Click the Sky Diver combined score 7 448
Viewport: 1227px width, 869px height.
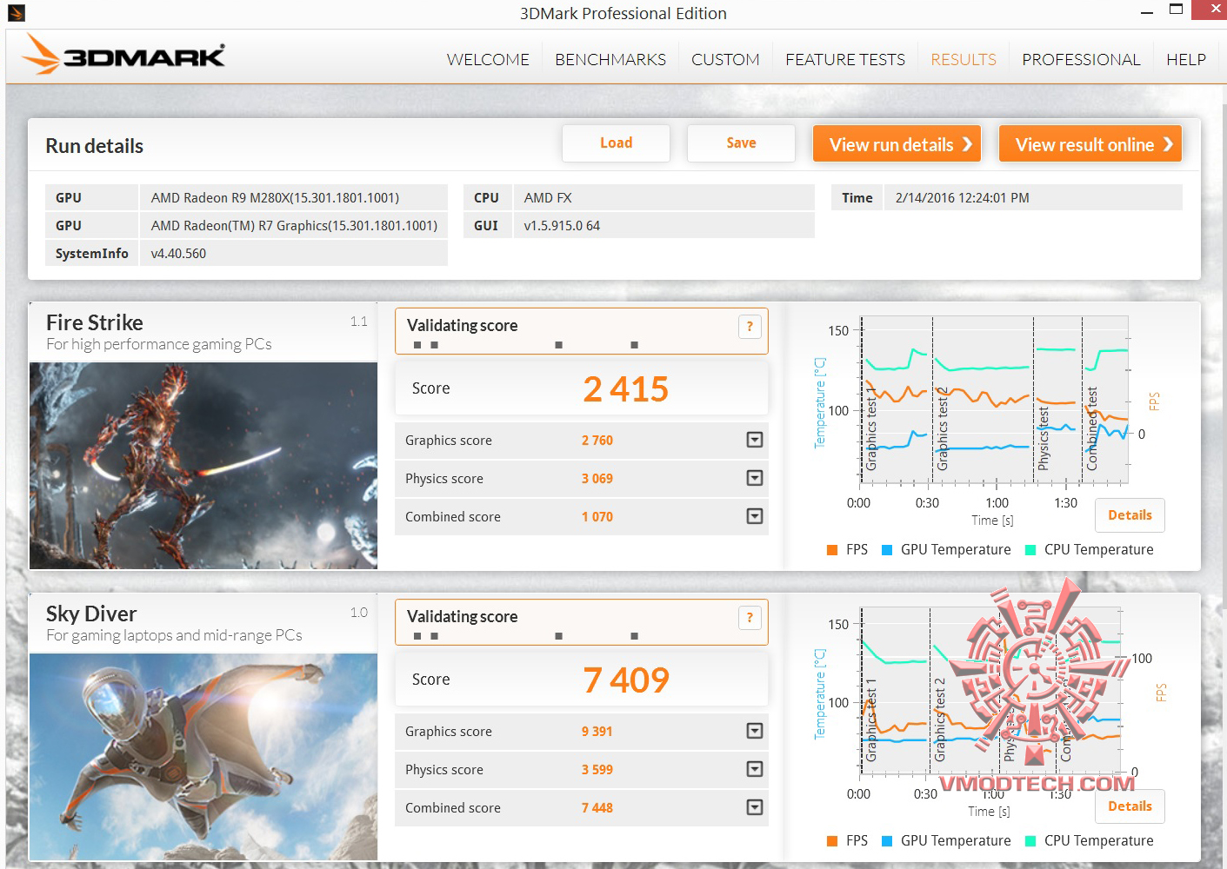coord(597,808)
